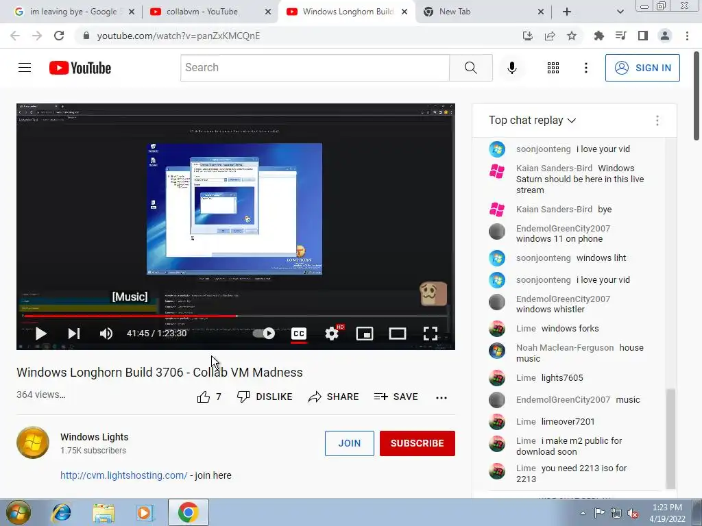Open the Windows Lights channel name
Image resolution: width=702 pixels, height=526 pixels.
pos(95,437)
